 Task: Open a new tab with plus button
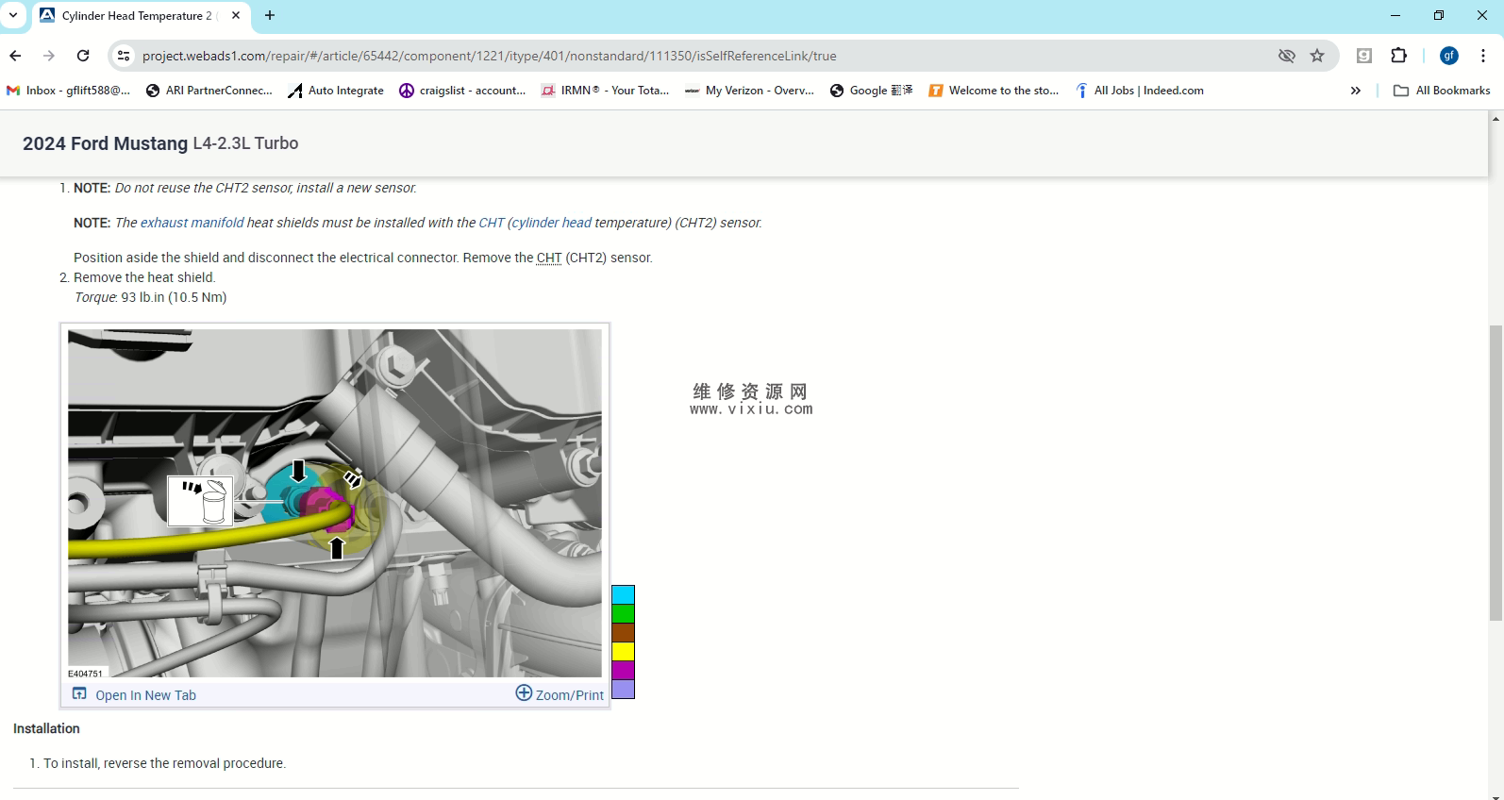click(x=270, y=15)
